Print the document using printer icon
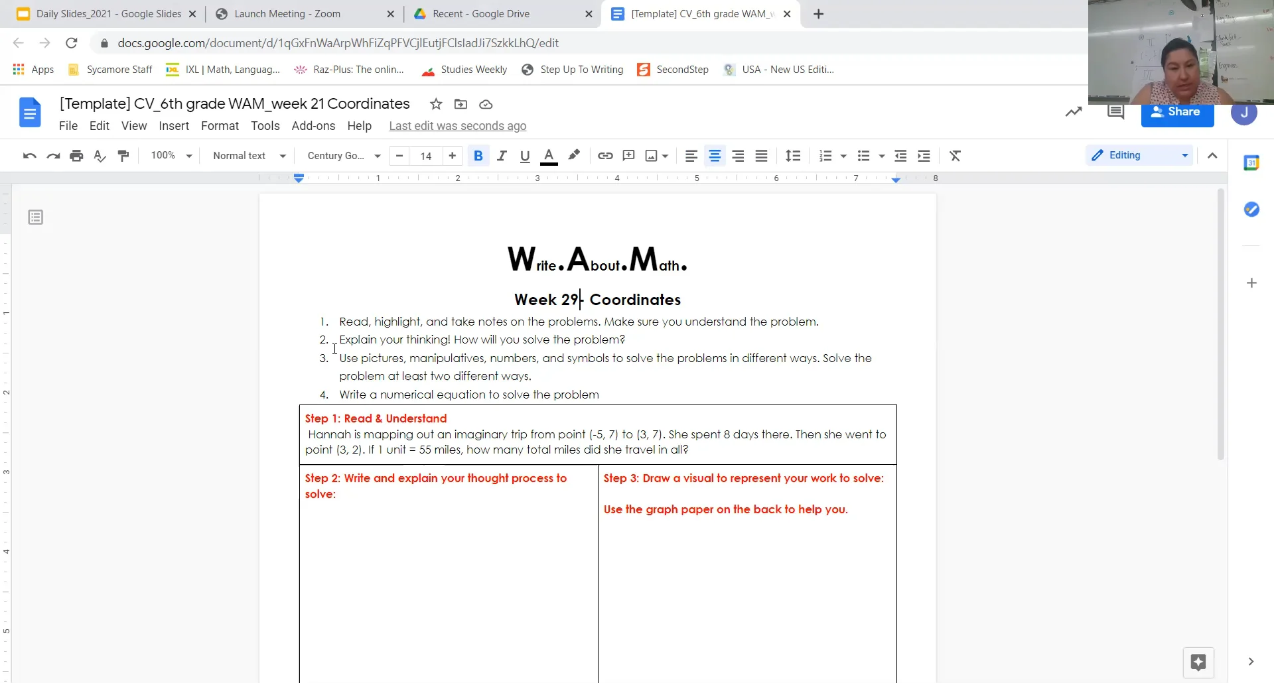The height and width of the screenshot is (683, 1274). pos(76,156)
